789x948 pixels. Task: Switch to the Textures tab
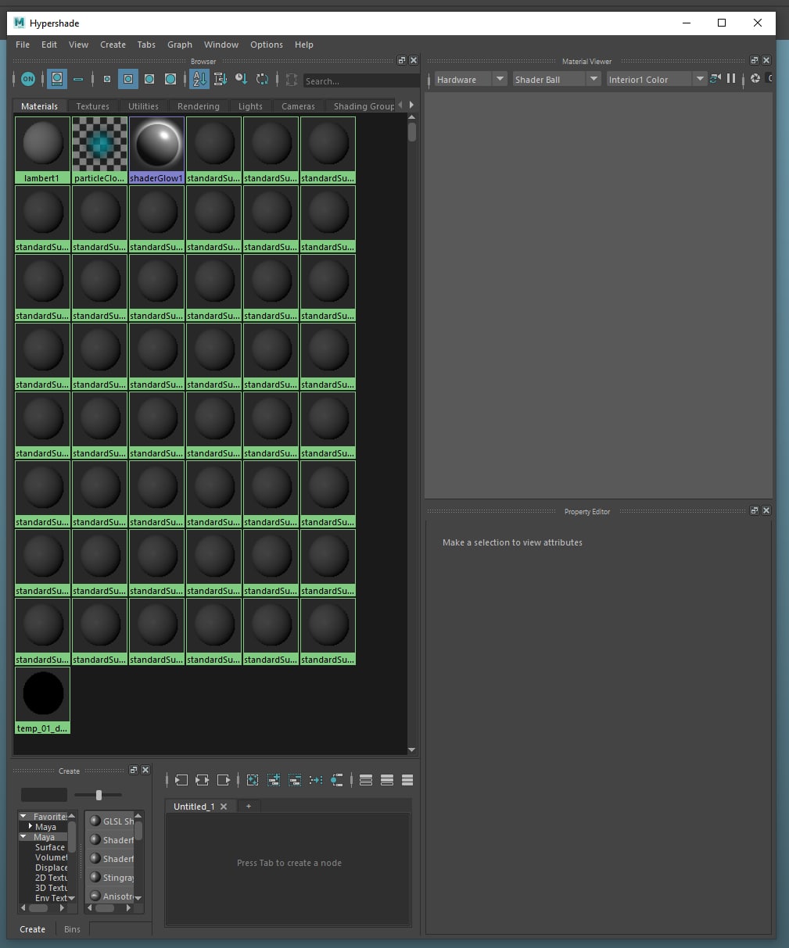tap(93, 106)
